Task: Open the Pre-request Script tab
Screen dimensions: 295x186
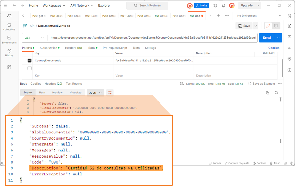Action: tap(115, 48)
